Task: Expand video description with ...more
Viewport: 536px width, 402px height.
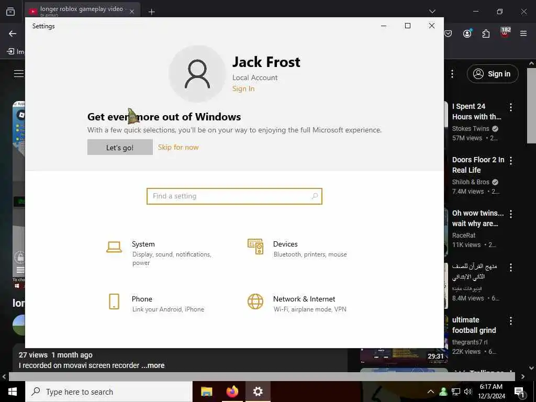Action: tap(153, 365)
